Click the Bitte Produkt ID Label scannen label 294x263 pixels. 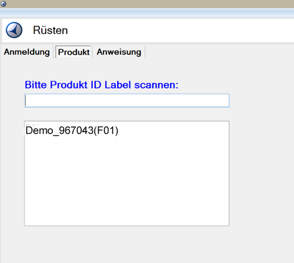[102, 85]
